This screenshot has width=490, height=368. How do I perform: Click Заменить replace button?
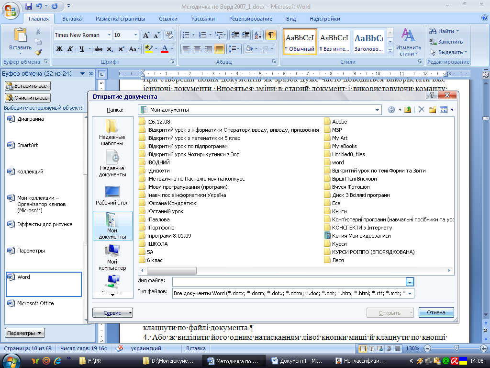(446, 42)
